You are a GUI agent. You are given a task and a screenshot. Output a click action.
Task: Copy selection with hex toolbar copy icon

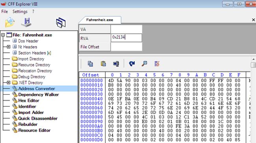(90, 64)
